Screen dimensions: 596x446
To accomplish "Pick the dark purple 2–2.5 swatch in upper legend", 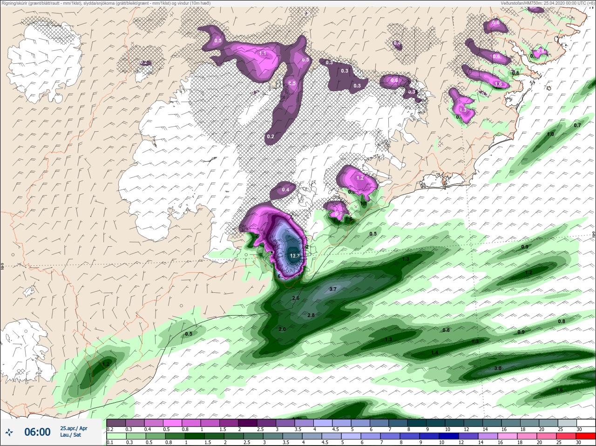I will (x=247, y=423).
